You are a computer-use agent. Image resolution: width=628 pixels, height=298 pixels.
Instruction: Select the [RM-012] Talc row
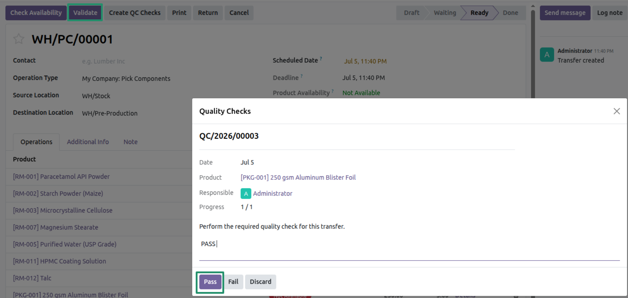[x=99, y=278]
